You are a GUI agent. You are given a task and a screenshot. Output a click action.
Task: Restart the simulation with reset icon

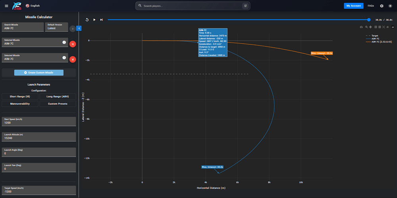coord(87,20)
